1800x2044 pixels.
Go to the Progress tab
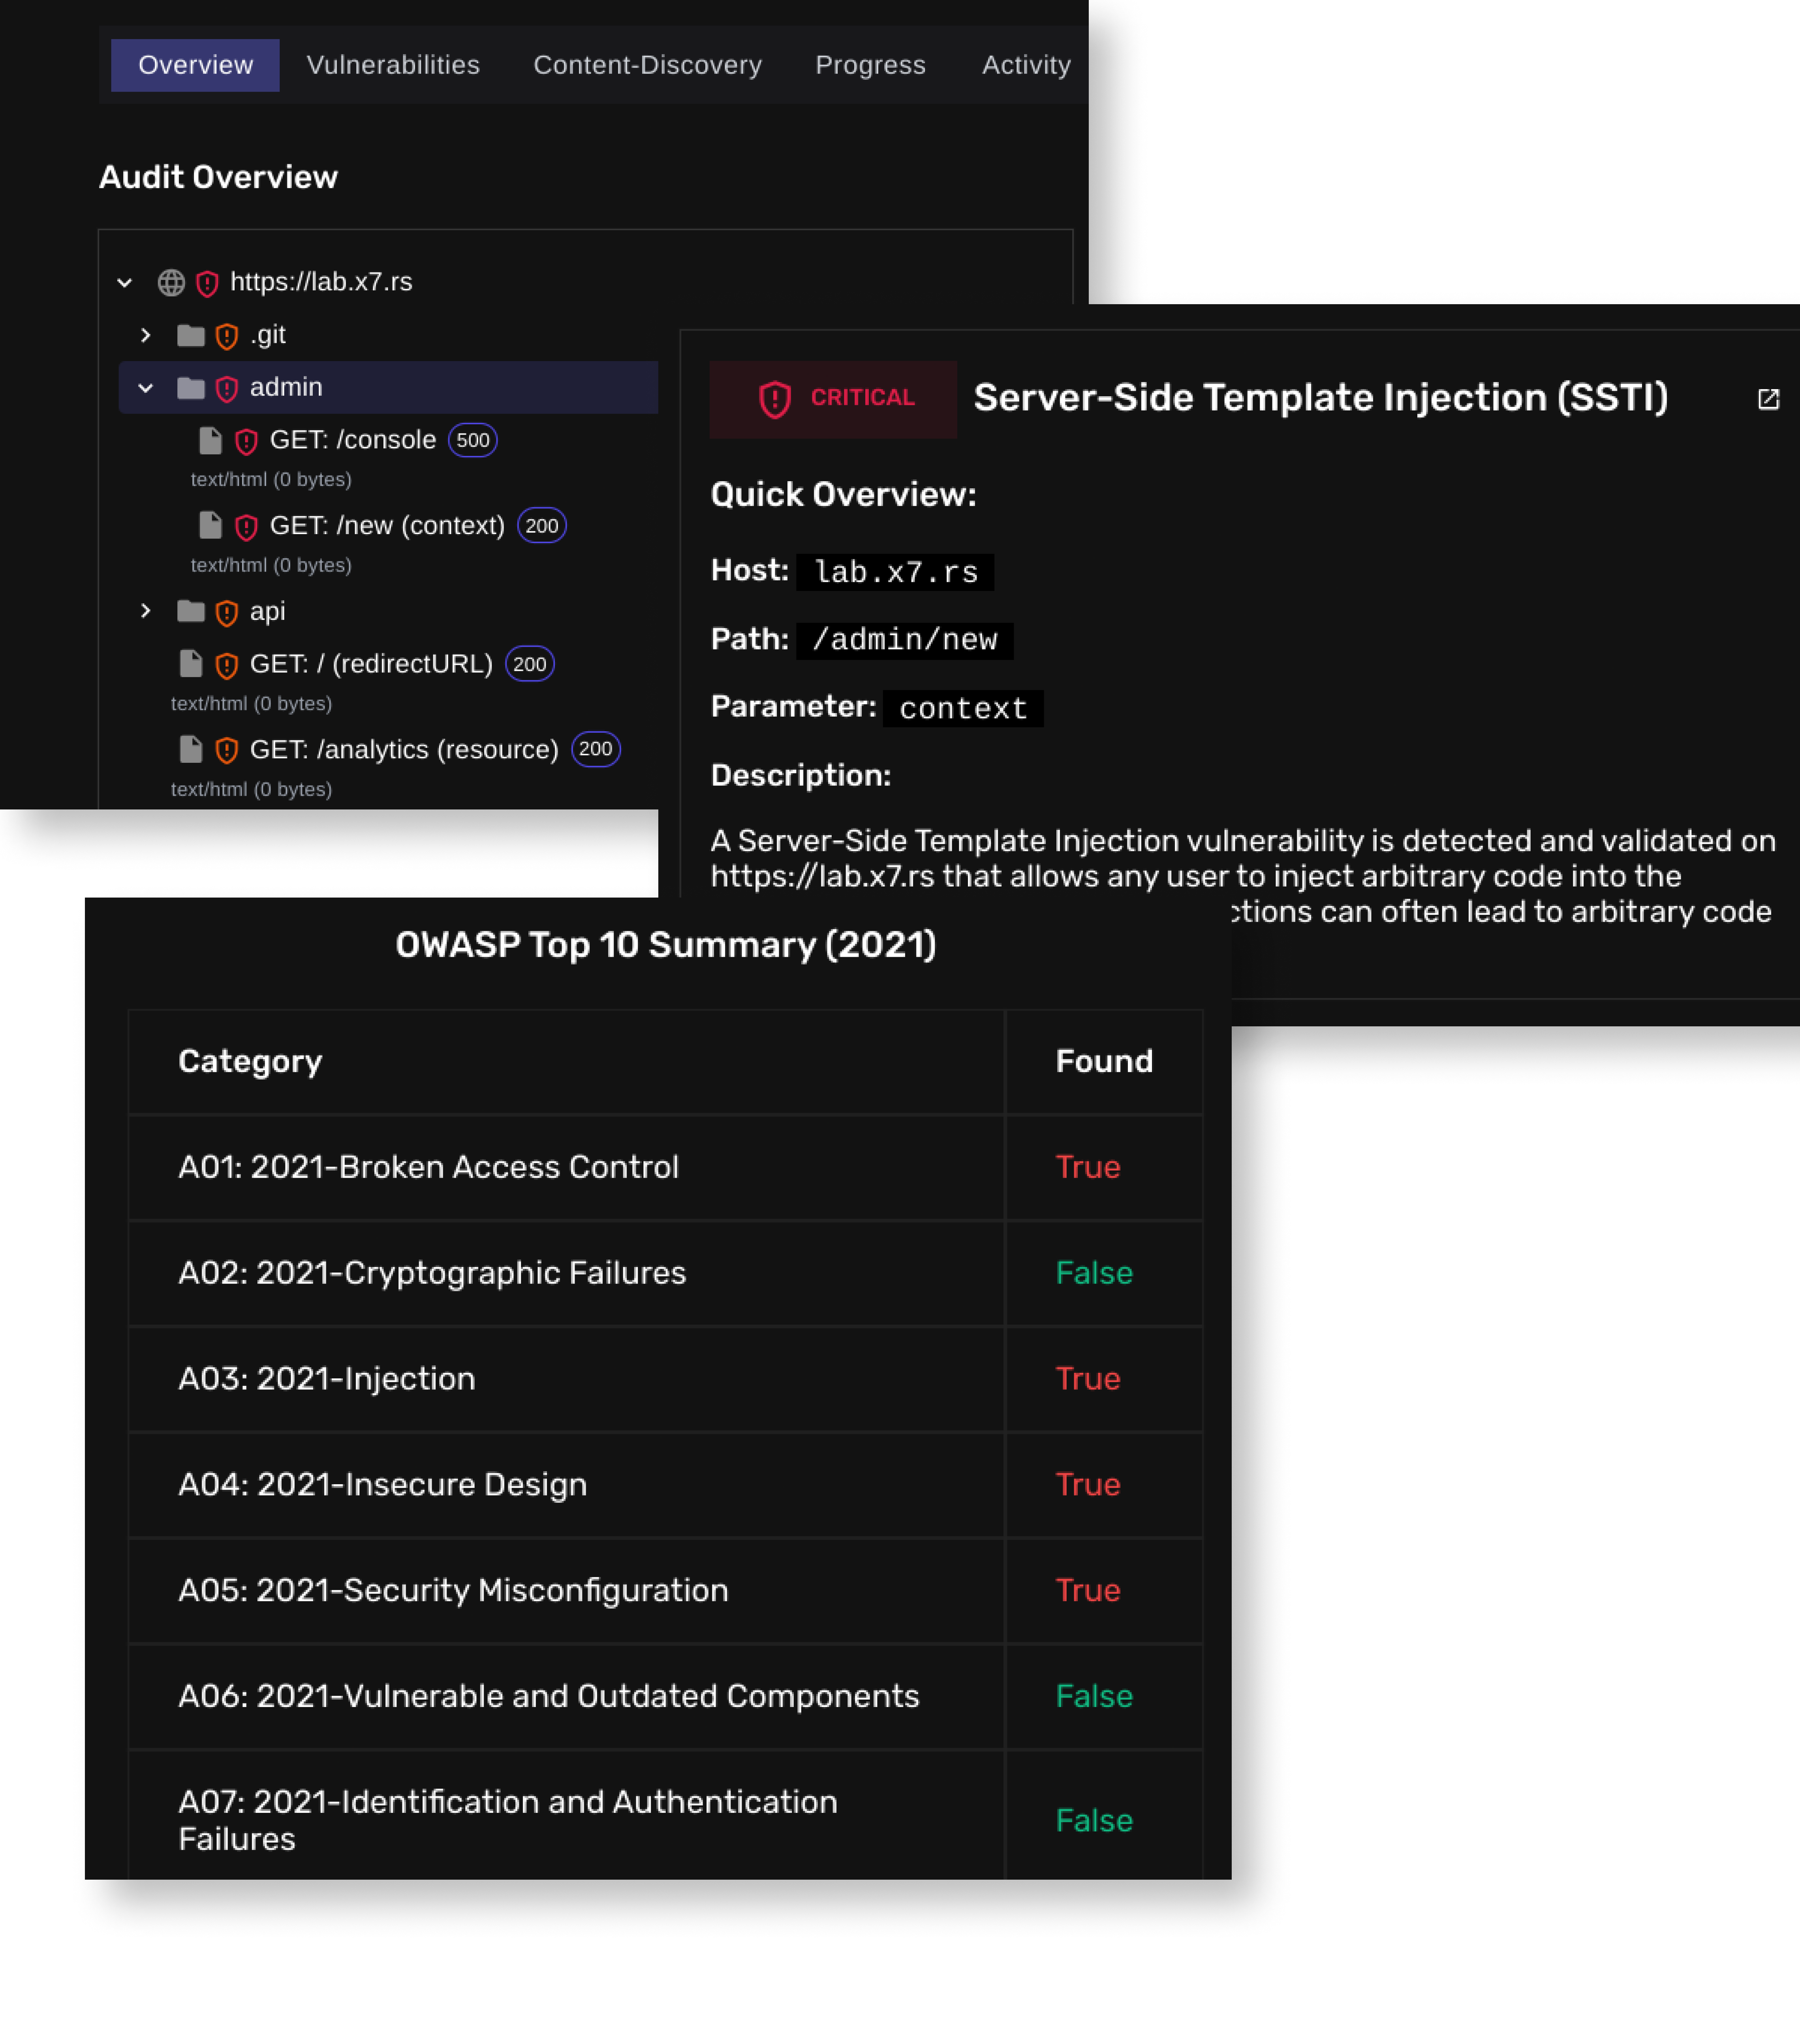point(870,65)
